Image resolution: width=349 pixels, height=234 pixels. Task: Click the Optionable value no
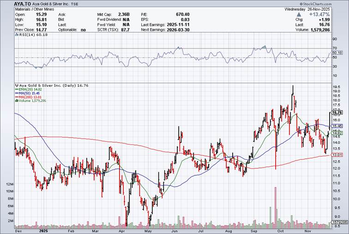(x=83, y=30)
